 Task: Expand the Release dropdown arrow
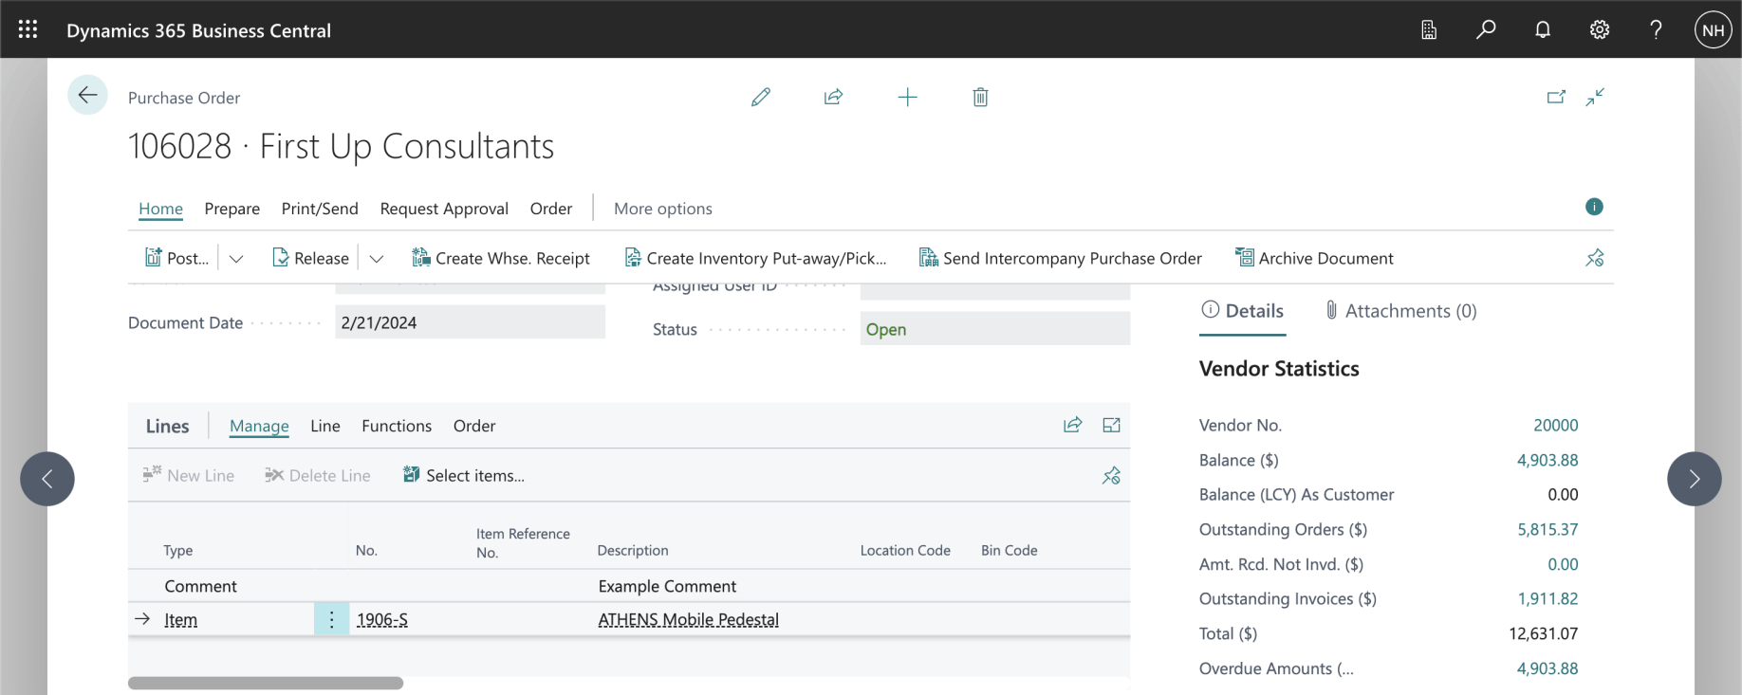377,259
